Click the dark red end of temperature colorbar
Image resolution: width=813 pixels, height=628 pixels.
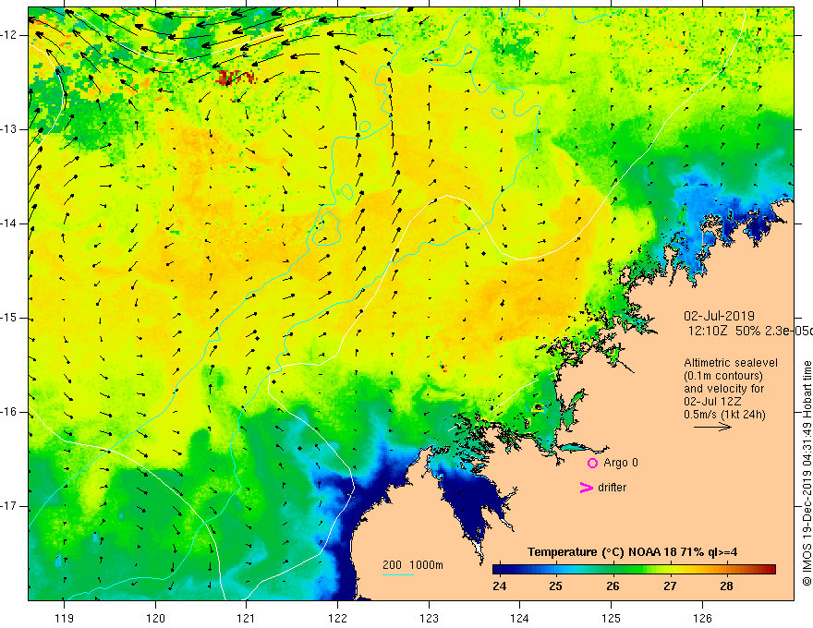point(771,570)
